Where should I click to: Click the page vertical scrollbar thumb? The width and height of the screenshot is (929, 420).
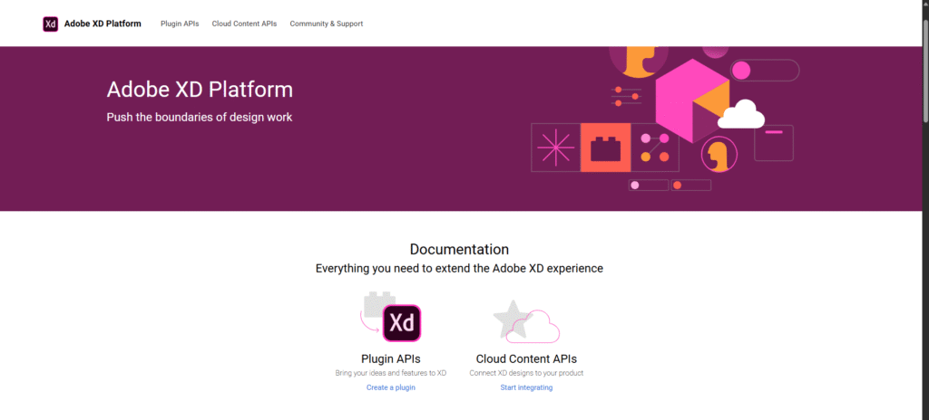pyautogui.click(x=925, y=71)
